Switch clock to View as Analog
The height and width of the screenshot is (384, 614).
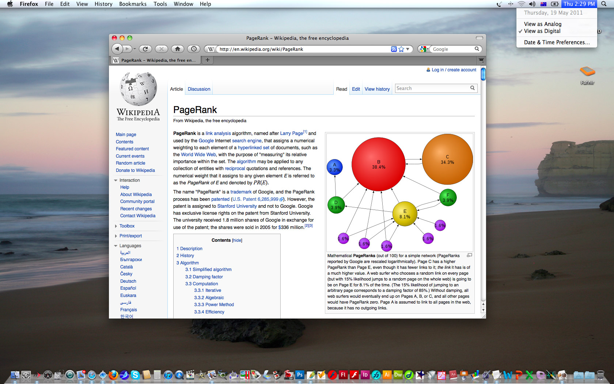pyautogui.click(x=542, y=24)
